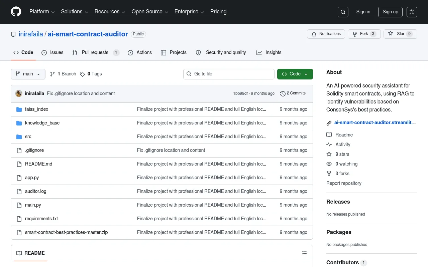The width and height of the screenshot is (428, 267).
Task: Click the requirements.txt file icon
Action: click(19, 219)
